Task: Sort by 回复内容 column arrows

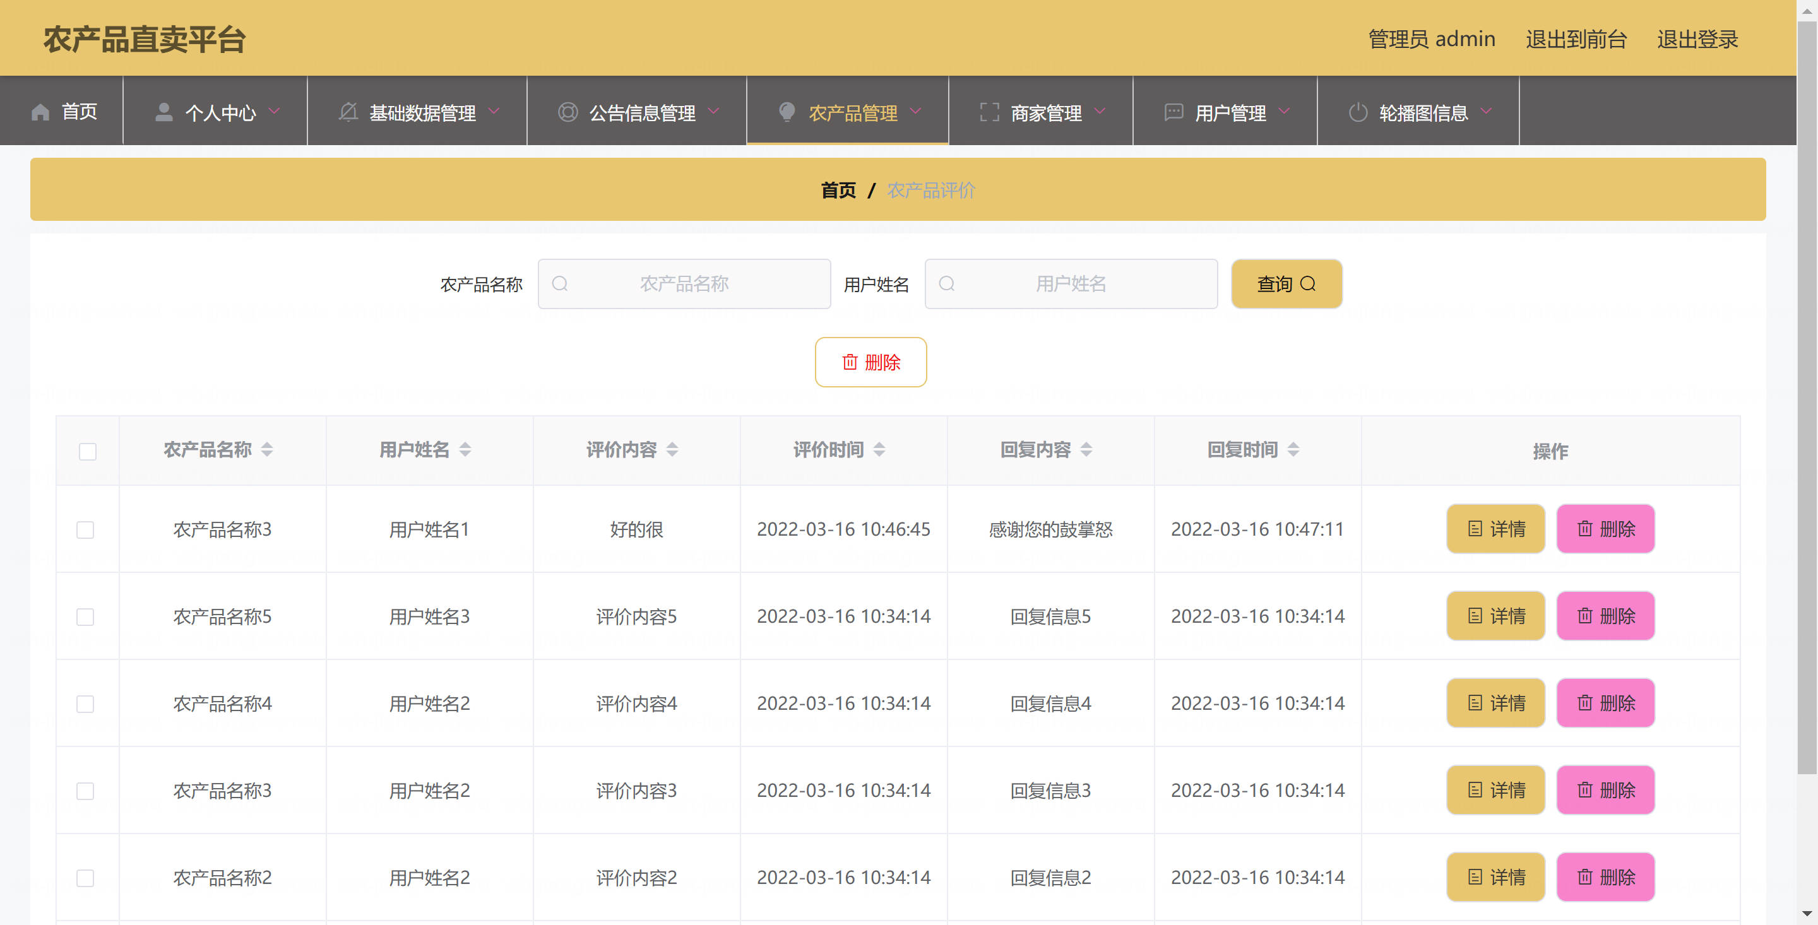Action: [x=1086, y=449]
